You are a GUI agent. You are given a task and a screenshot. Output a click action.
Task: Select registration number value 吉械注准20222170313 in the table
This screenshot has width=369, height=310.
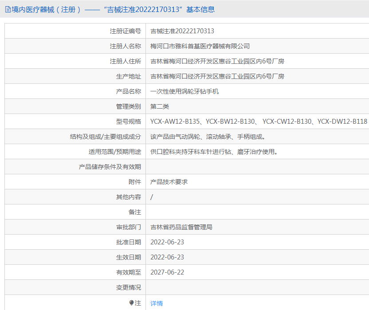tap(182, 31)
